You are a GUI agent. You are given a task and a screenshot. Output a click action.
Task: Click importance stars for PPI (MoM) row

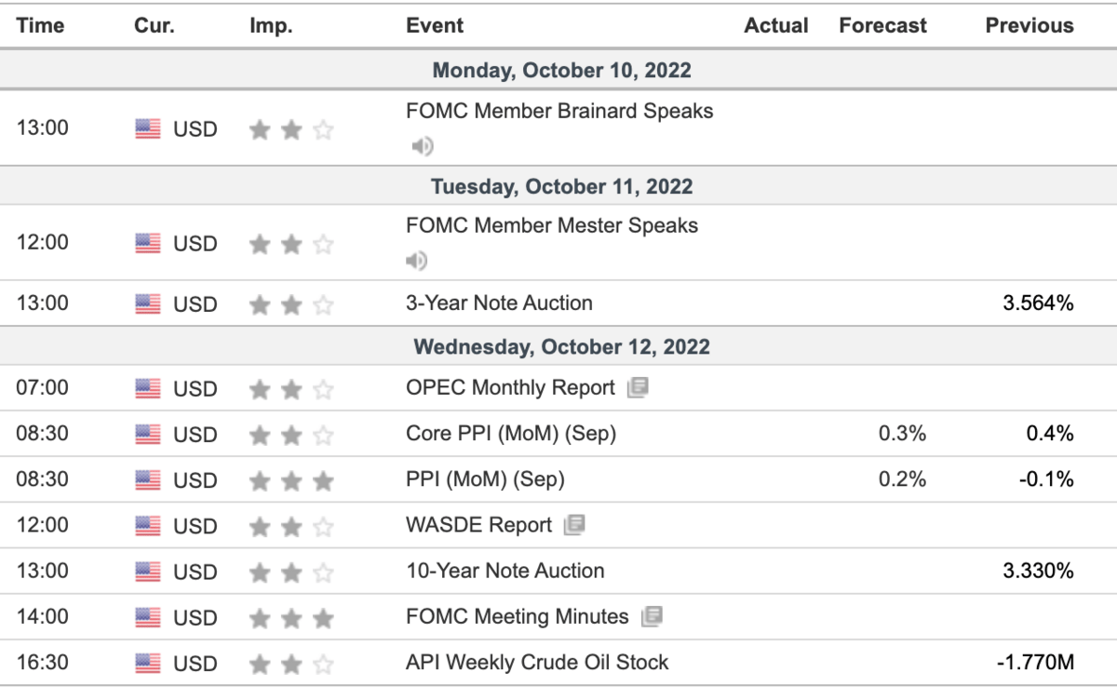(291, 480)
